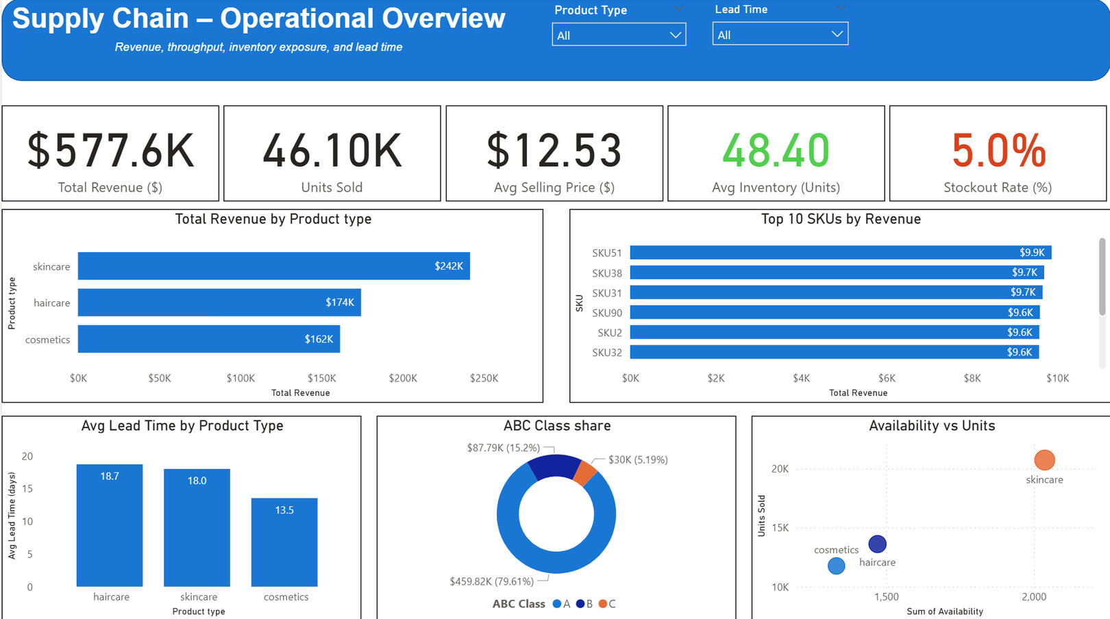Click the orange segment of ABC donut
Screen dimensions: 1110x619
[584, 472]
